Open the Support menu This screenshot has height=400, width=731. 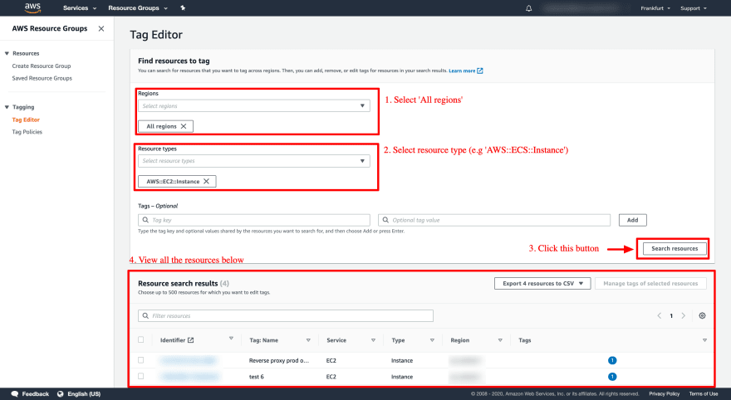coord(694,8)
